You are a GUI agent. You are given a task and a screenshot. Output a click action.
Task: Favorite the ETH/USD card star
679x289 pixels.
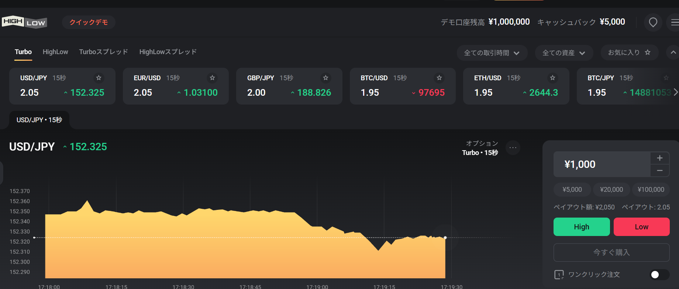(552, 78)
